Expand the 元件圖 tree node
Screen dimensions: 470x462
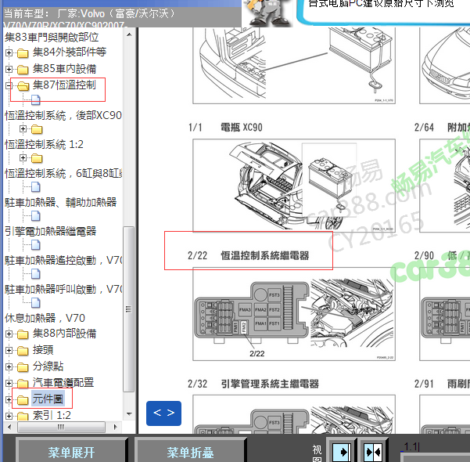(9, 399)
